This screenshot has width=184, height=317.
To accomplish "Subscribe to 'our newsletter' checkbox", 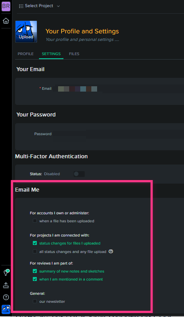I will (x=35, y=301).
